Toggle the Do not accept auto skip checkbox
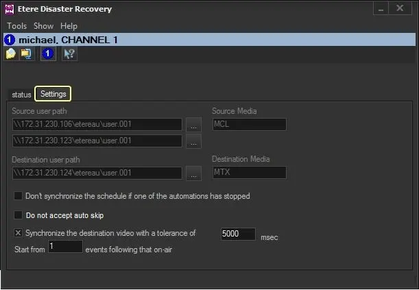The image size is (419, 290). [x=19, y=215]
